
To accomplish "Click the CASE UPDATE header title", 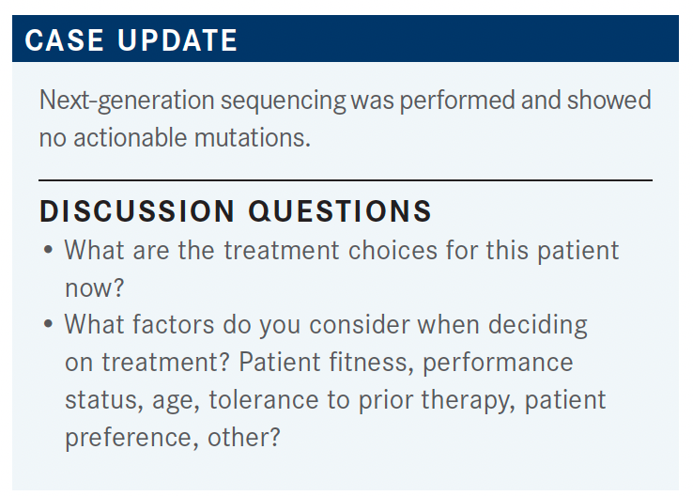I will pyautogui.click(x=131, y=40).
